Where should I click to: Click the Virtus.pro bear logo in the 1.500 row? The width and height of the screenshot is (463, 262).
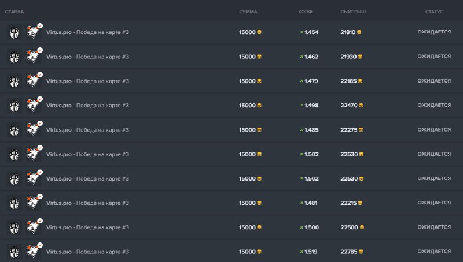coord(34,227)
